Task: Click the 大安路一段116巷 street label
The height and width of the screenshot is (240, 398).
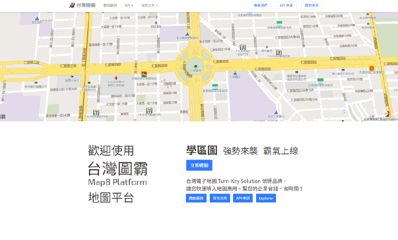Action: pyautogui.click(x=111, y=27)
